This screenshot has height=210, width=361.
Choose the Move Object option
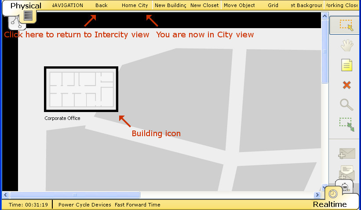pos(239,5)
